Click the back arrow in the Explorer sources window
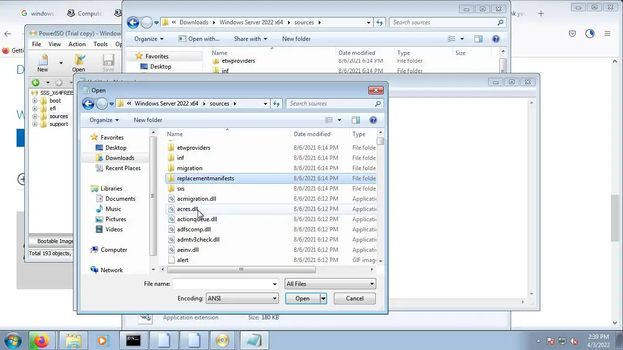623x350 pixels. [x=133, y=22]
